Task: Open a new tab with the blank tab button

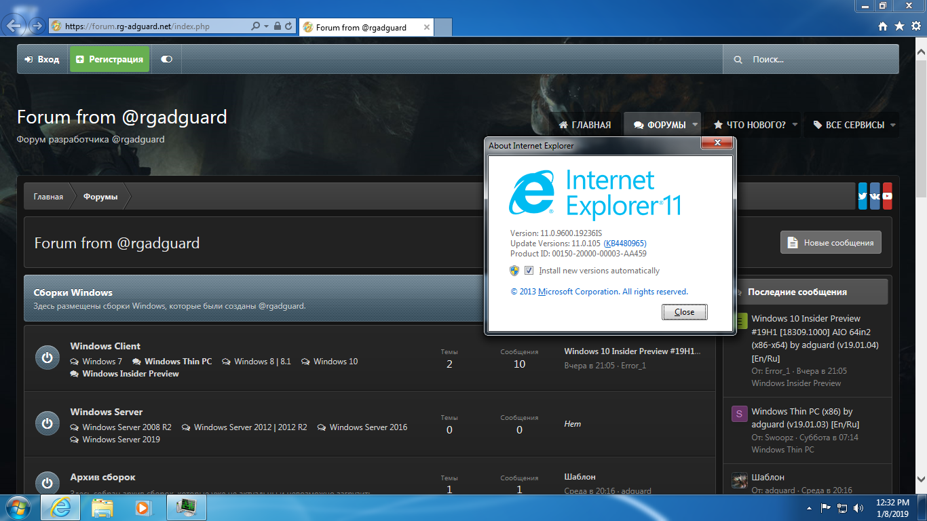Action: point(443,28)
